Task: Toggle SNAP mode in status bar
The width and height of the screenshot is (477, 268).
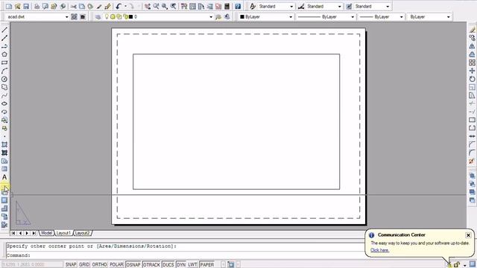Action: click(x=71, y=265)
